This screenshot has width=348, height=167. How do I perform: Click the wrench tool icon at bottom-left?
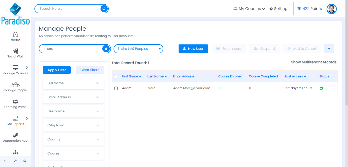coord(15,161)
